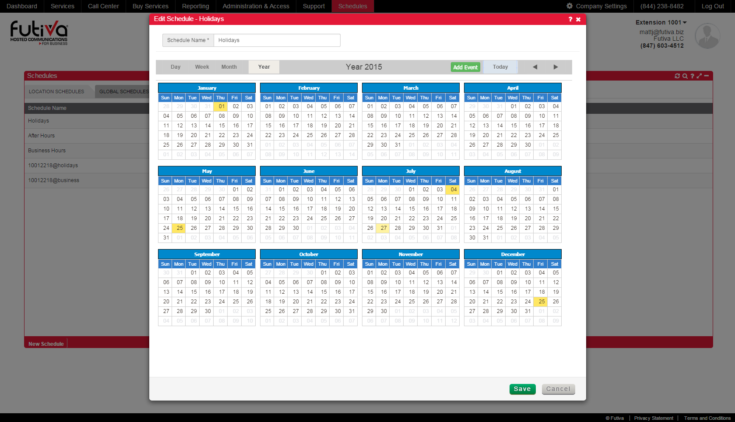Open the Reporting menu
Viewport: 735px width, 422px height.
(x=196, y=6)
